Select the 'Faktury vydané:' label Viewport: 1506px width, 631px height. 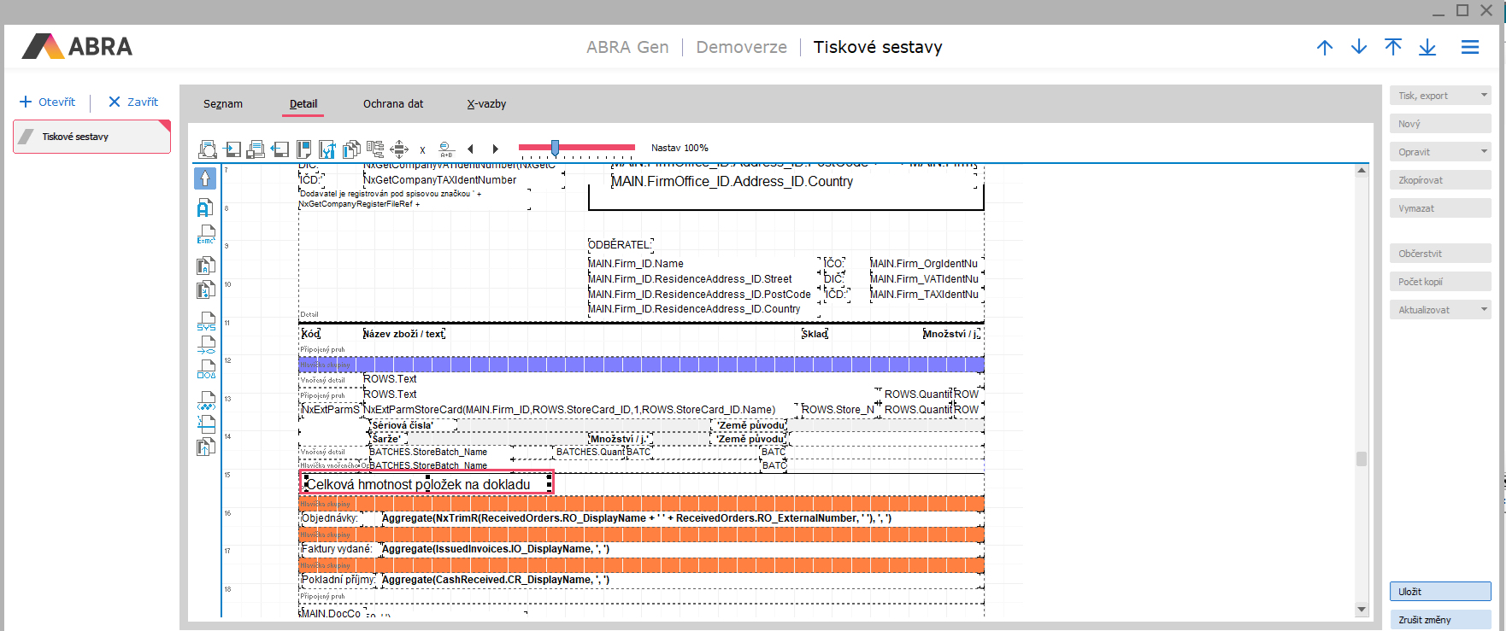(x=337, y=549)
